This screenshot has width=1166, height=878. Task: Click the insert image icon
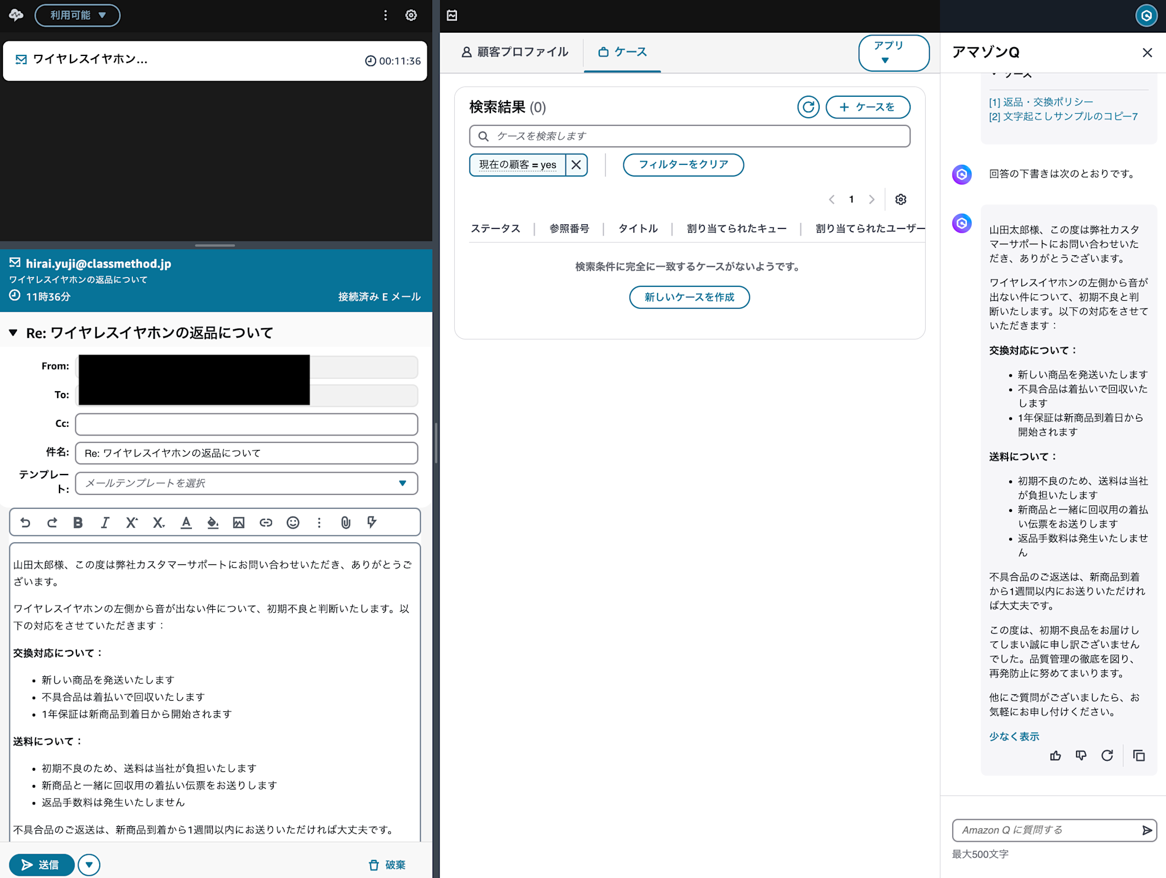(x=238, y=522)
